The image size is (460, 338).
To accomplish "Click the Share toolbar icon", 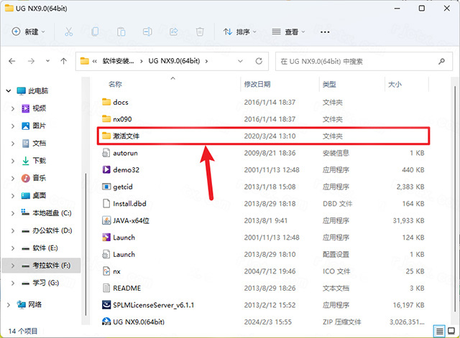I will click(174, 32).
